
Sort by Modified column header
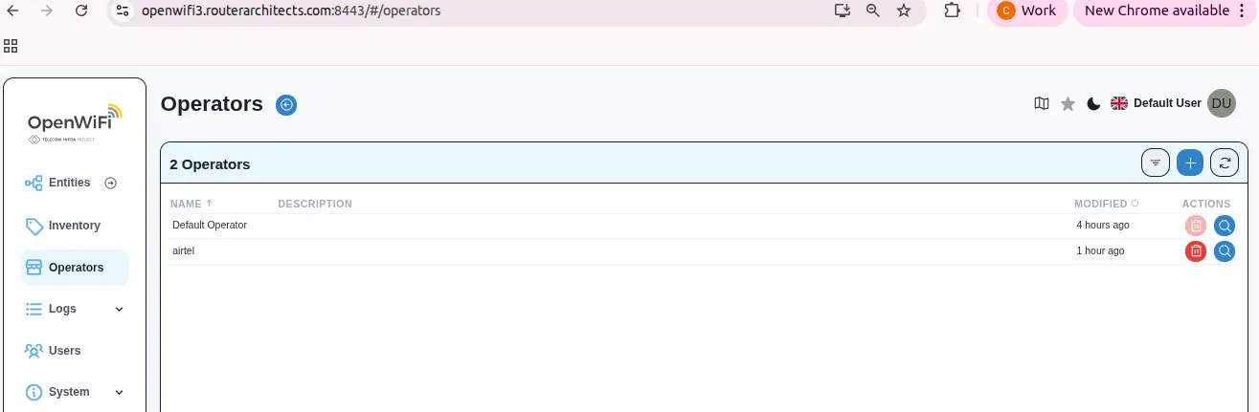pos(1107,204)
